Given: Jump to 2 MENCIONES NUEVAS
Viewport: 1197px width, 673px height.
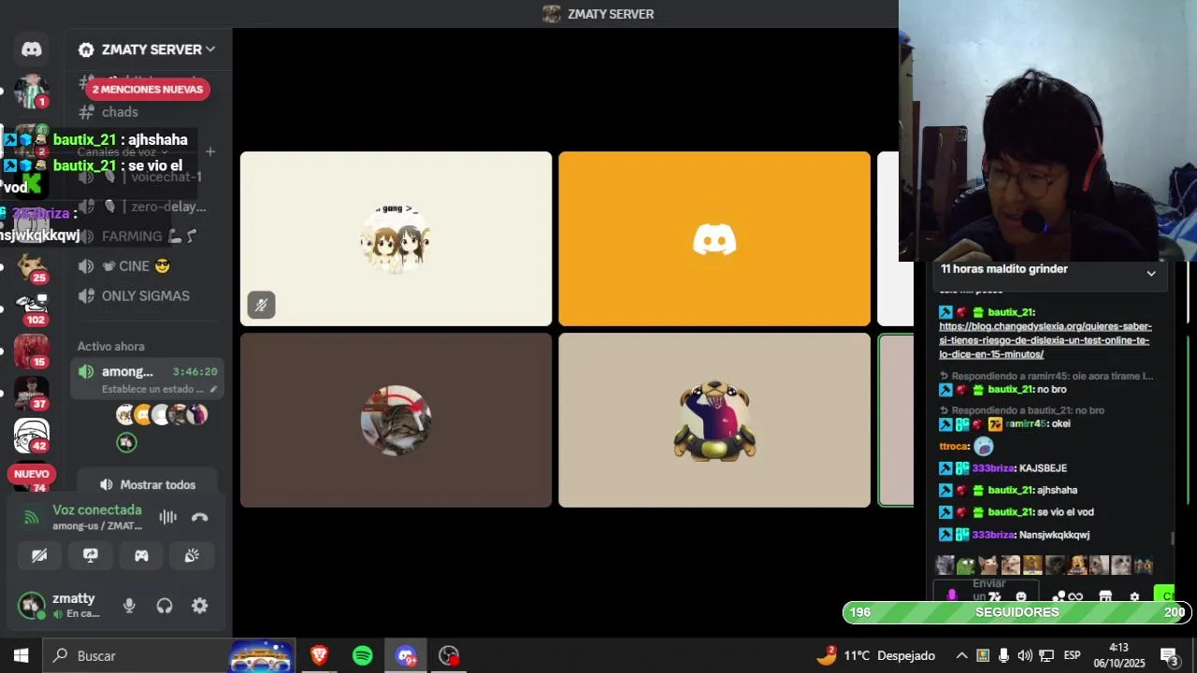Looking at the screenshot, I should pos(148,90).
